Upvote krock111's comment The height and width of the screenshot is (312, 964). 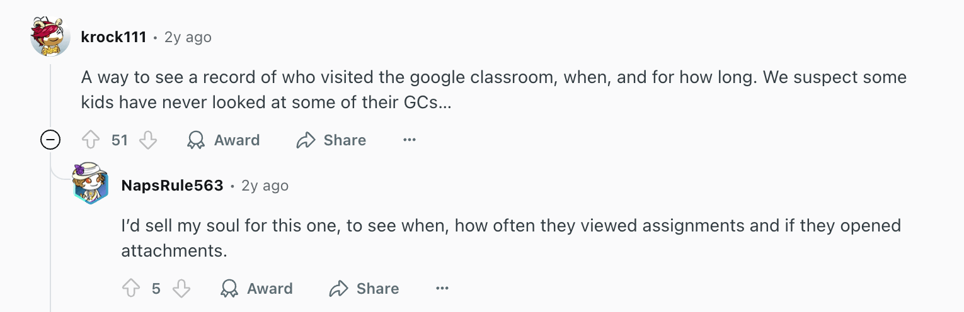(92, 140)
